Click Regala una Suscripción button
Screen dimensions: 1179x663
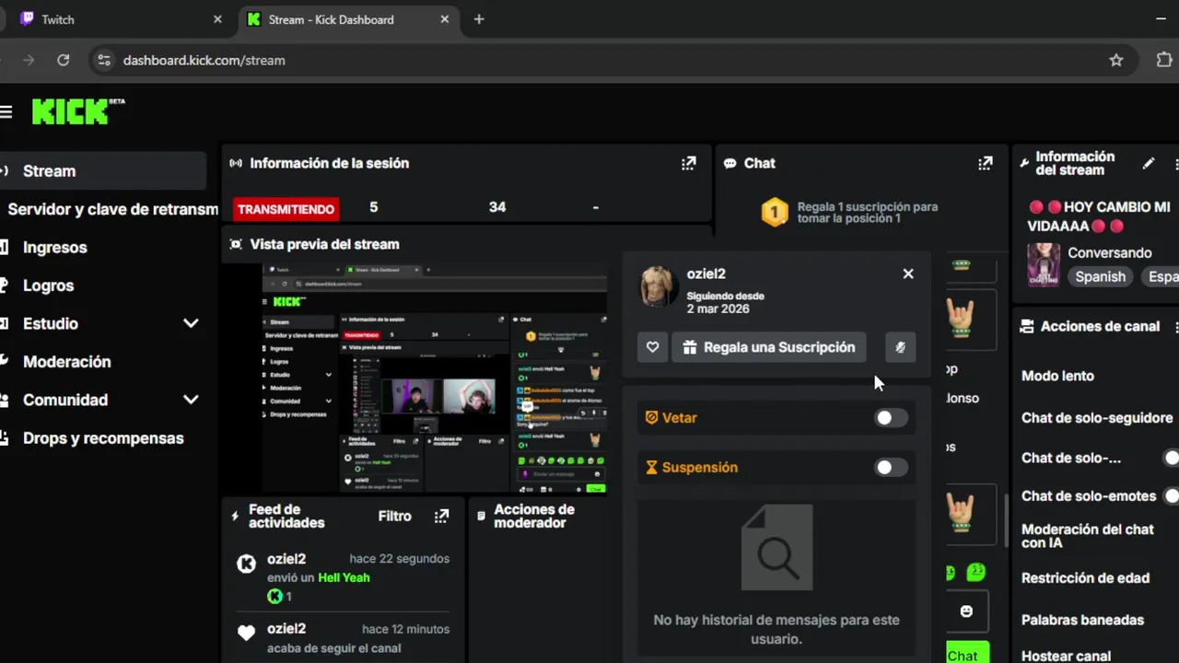tap(769, 347)
